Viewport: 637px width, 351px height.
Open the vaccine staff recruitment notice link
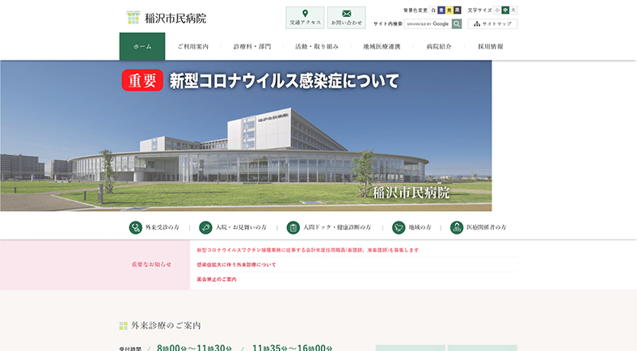click(307, 250)
